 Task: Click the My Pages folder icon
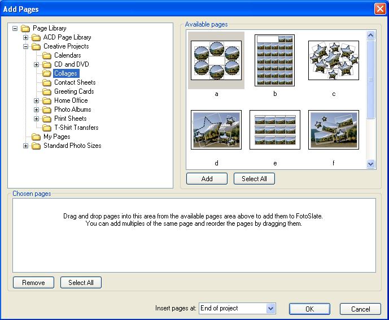(36, 137)
